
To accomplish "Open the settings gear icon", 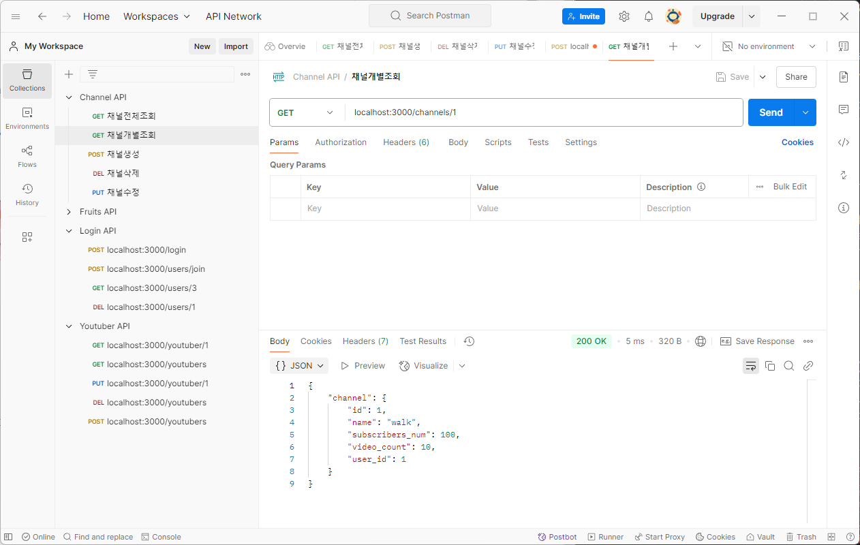I will [x=624, y=16].
